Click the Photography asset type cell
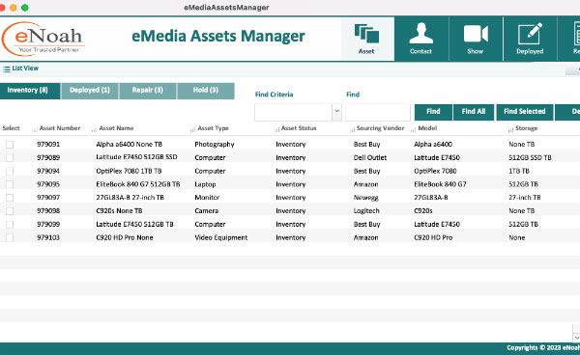This screenshot has height=355, width=580. (x=215, y=145)
